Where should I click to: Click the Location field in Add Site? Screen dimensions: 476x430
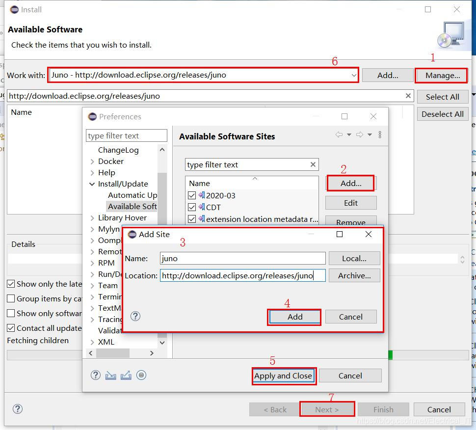tap(242, 275)
